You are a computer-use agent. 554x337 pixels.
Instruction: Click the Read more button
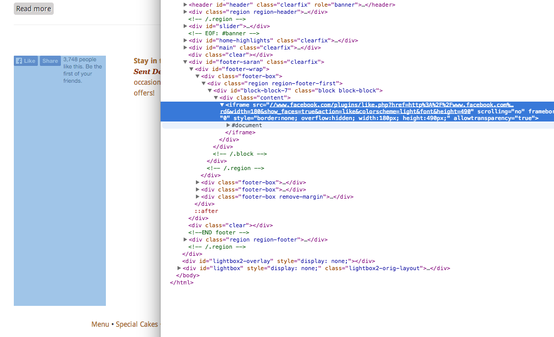[x=33, y=9]
